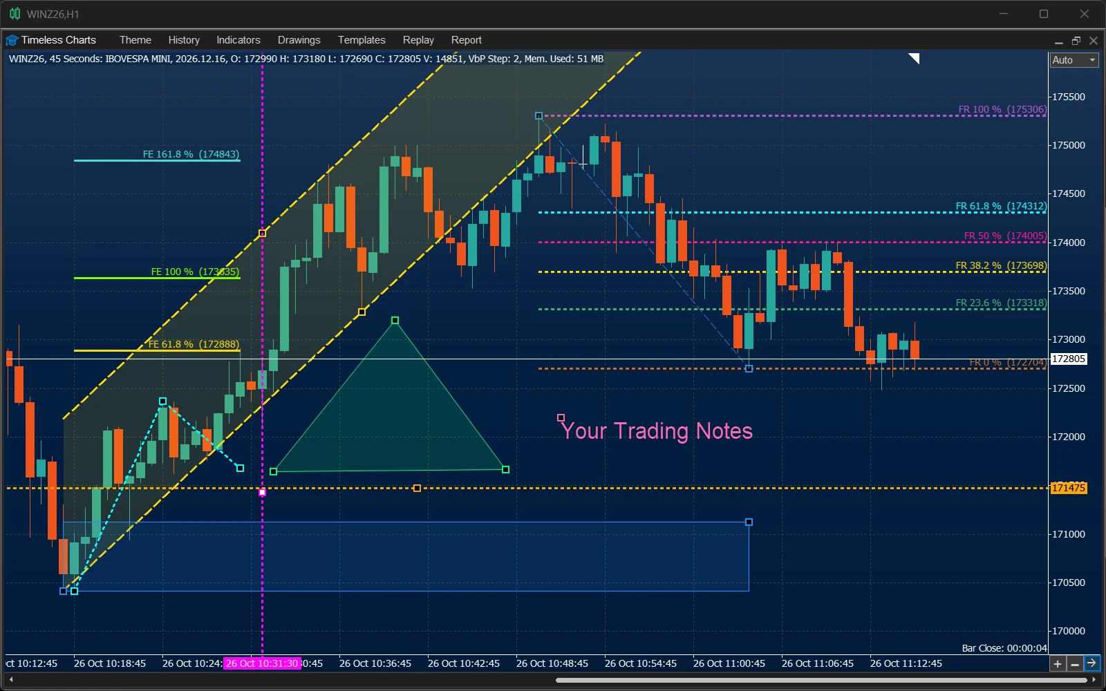The height and width of the screenshot is (691, 1106).
Task: Open the Report menu
Action: [466, 40]
